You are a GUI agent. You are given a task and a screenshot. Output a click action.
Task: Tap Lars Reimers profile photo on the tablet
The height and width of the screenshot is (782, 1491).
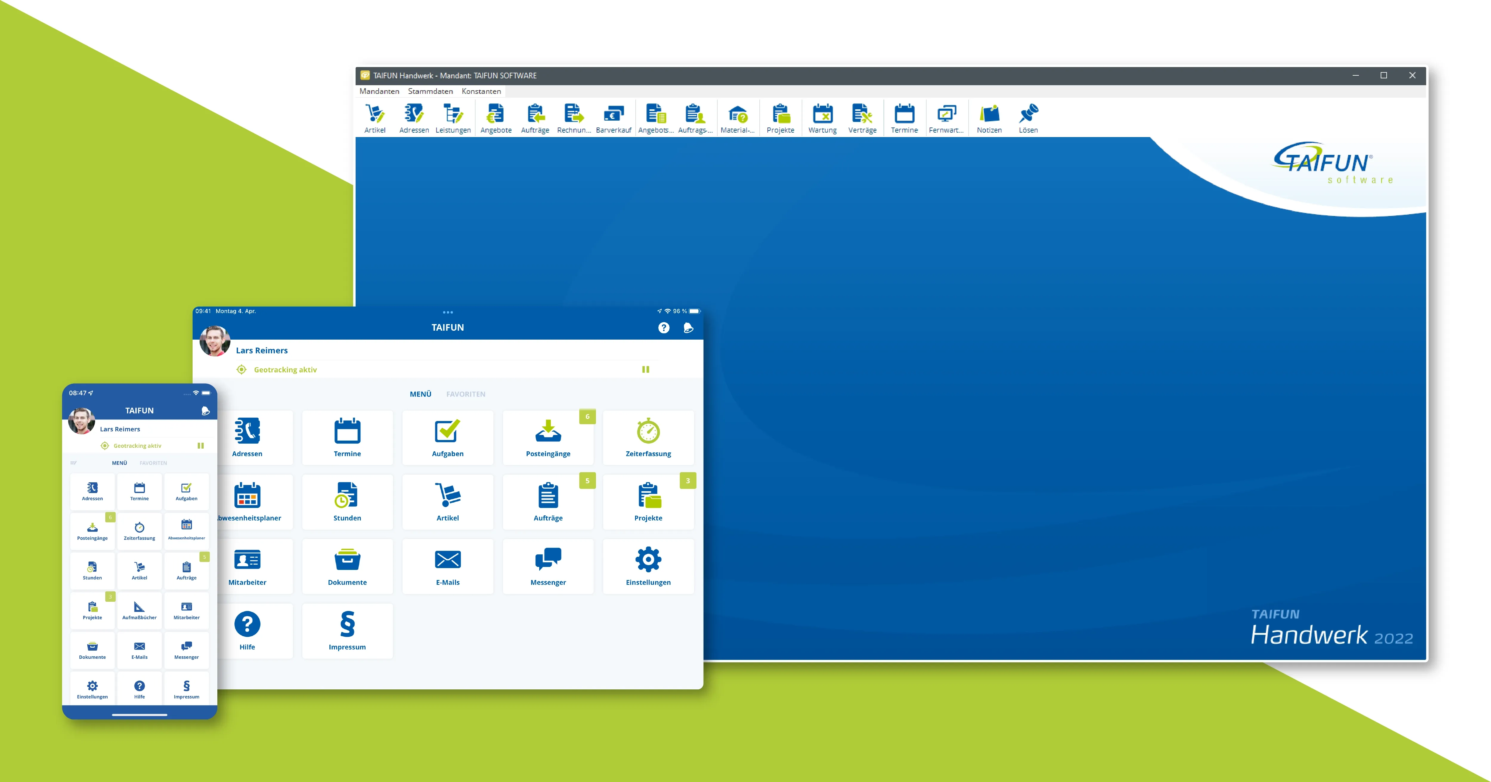215,341
